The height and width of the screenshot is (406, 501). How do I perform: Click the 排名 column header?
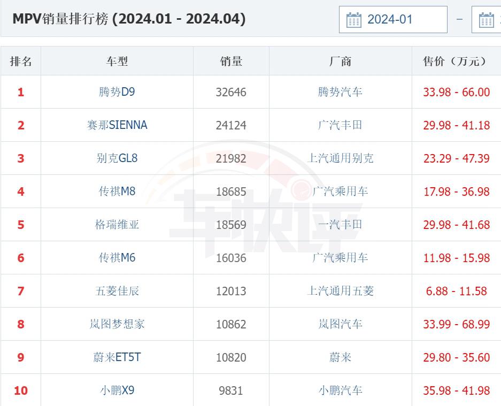21,62
